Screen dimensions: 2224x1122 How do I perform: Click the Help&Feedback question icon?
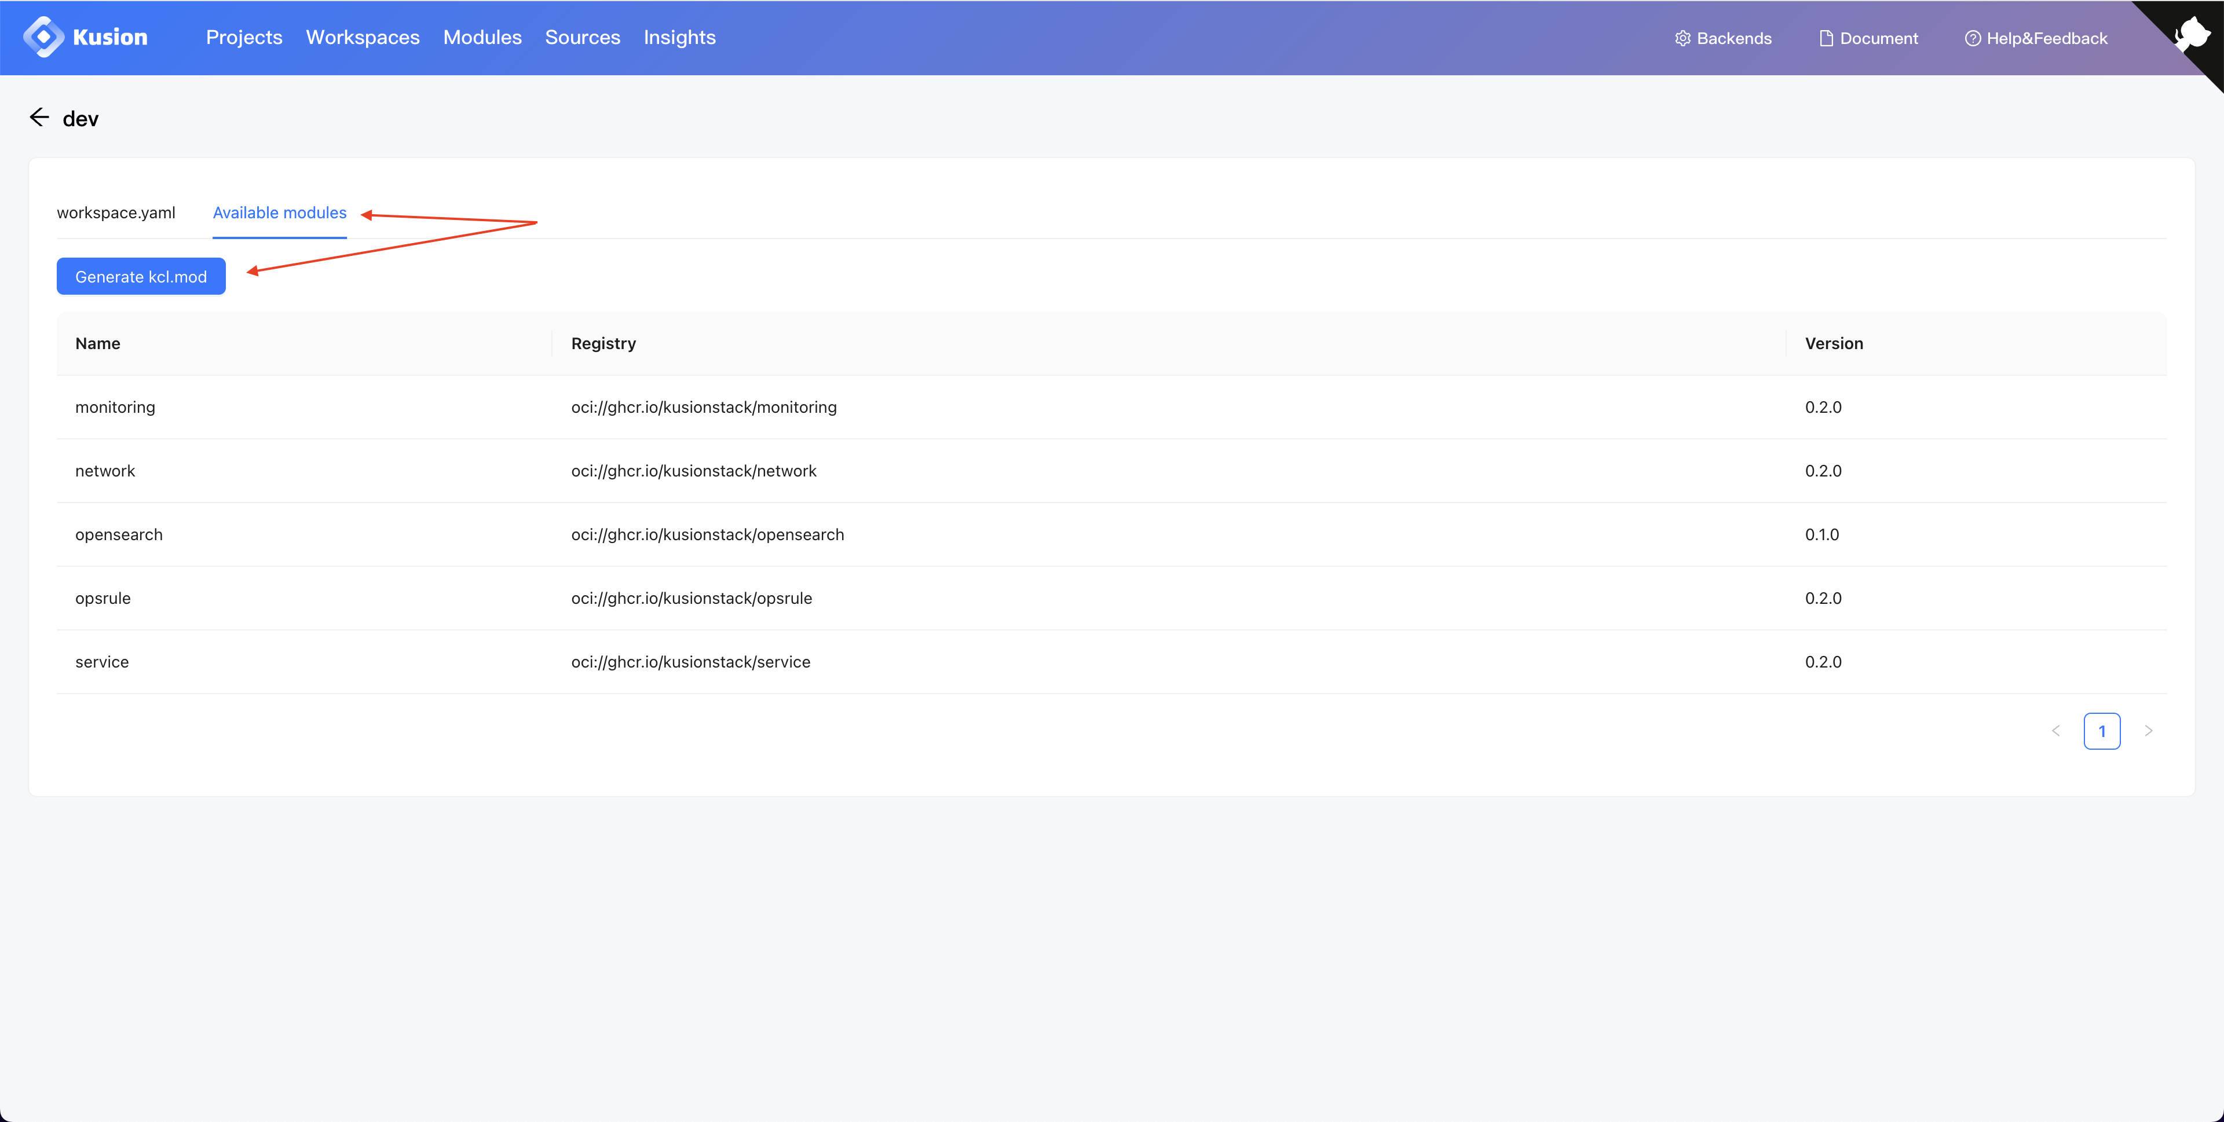[1972, 38]
